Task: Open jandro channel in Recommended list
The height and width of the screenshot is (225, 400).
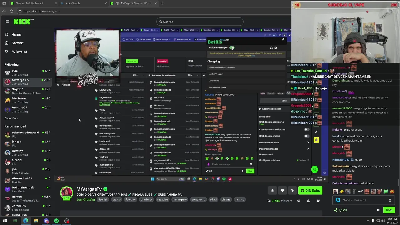Action: (27, 143)
